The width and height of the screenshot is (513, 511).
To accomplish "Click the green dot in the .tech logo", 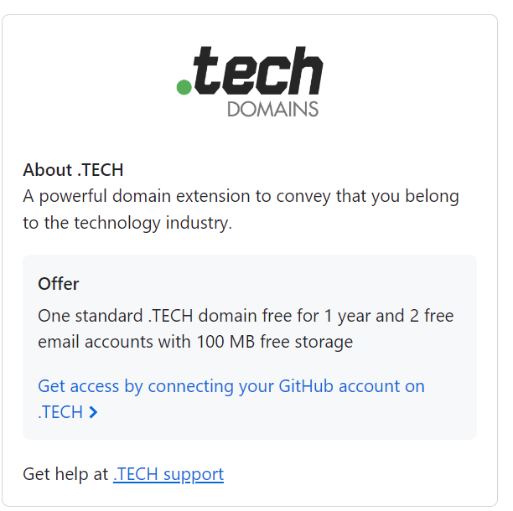I will (x=184, y=87).
